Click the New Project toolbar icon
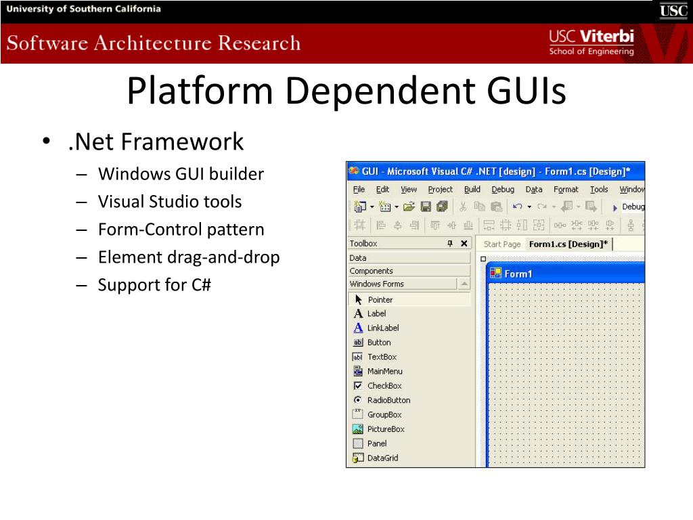Screen dimensions: 693x520 pyautogui.click(x=360, y=207)
